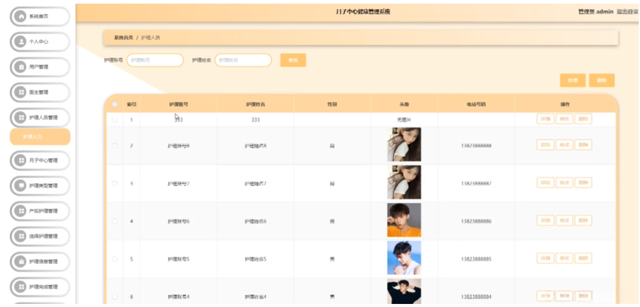Viewport: 640px width, 307px height.
Task: Click 删除 for 护理账号7
Action: [583, 183]
